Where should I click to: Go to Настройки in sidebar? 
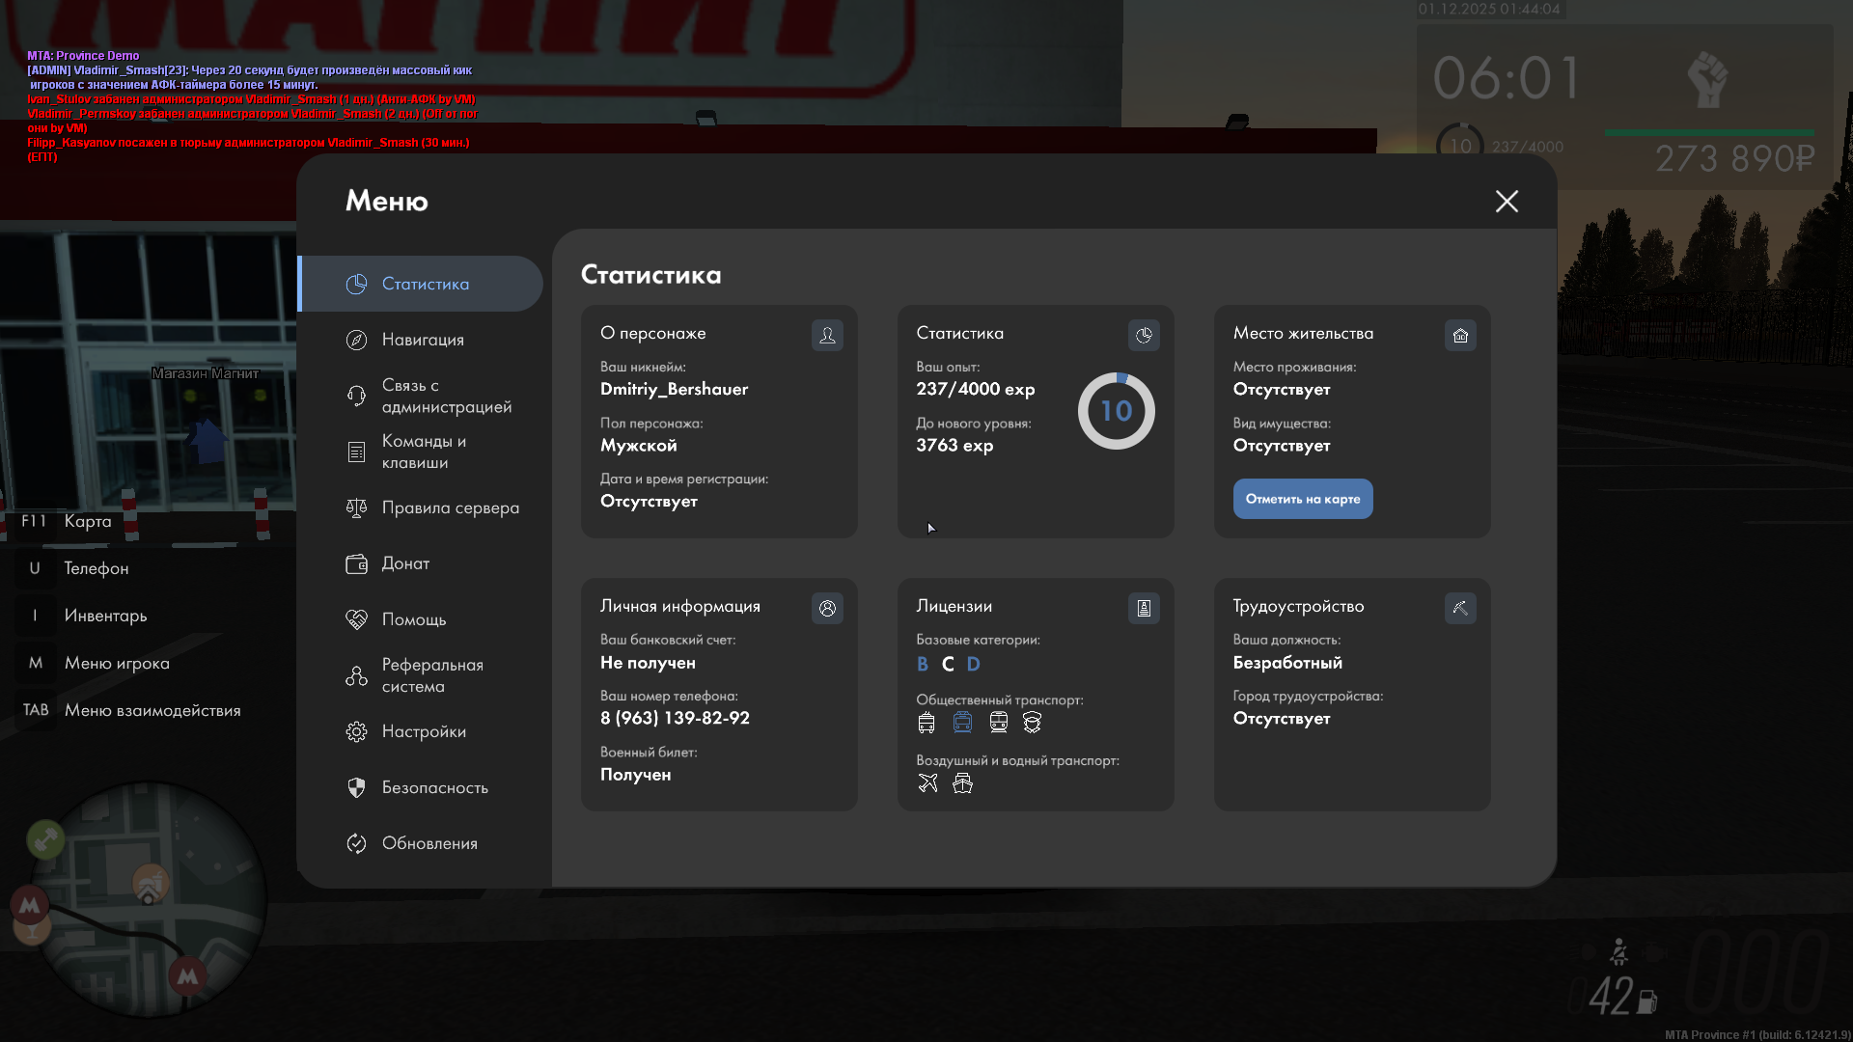point(423,731)
